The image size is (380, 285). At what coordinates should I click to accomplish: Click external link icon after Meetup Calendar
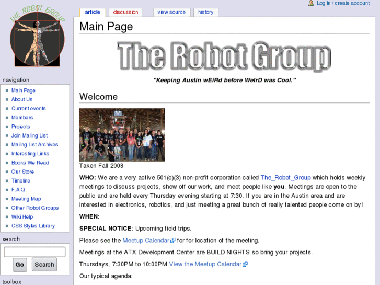pyautogui.click(x=173, y=241)
